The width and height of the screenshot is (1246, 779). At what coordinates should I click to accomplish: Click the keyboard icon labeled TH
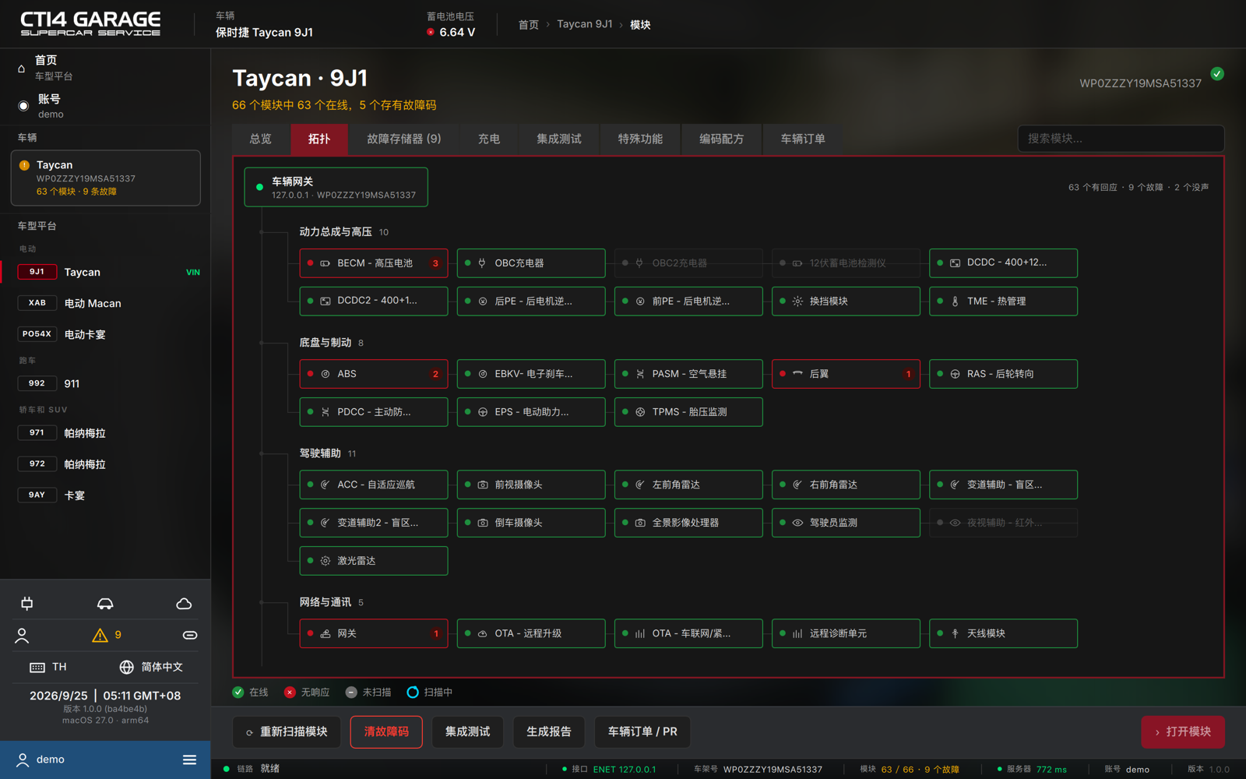point(37,668)
